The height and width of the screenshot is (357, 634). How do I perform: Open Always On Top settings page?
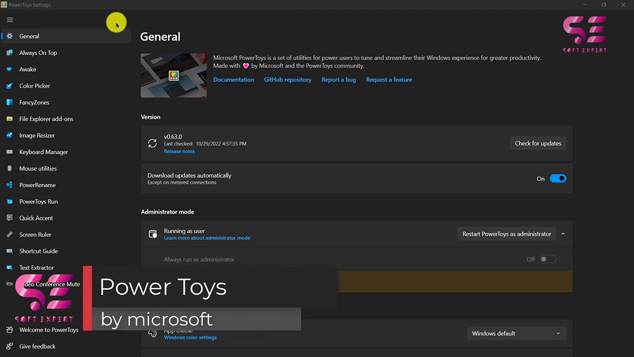click(66, 53)
